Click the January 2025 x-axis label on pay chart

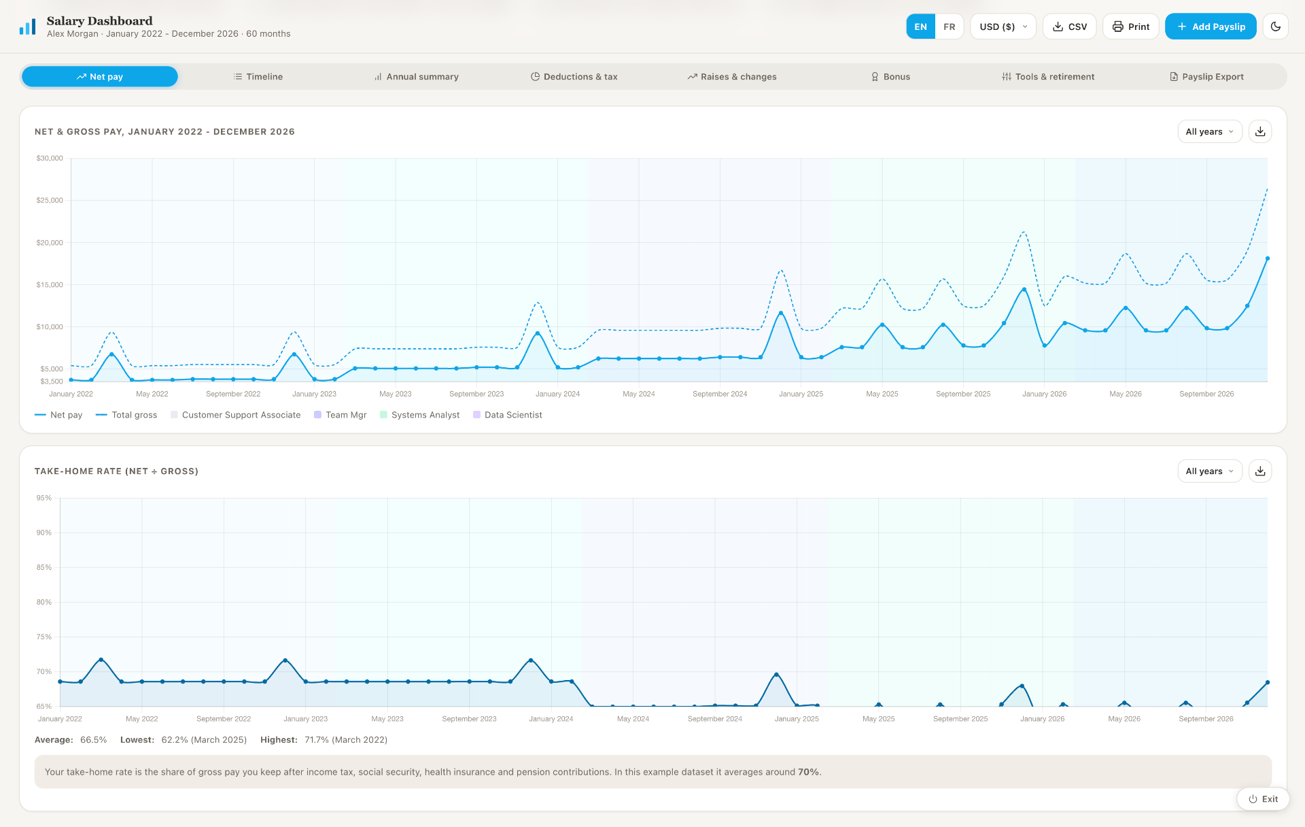coord(801,394)
